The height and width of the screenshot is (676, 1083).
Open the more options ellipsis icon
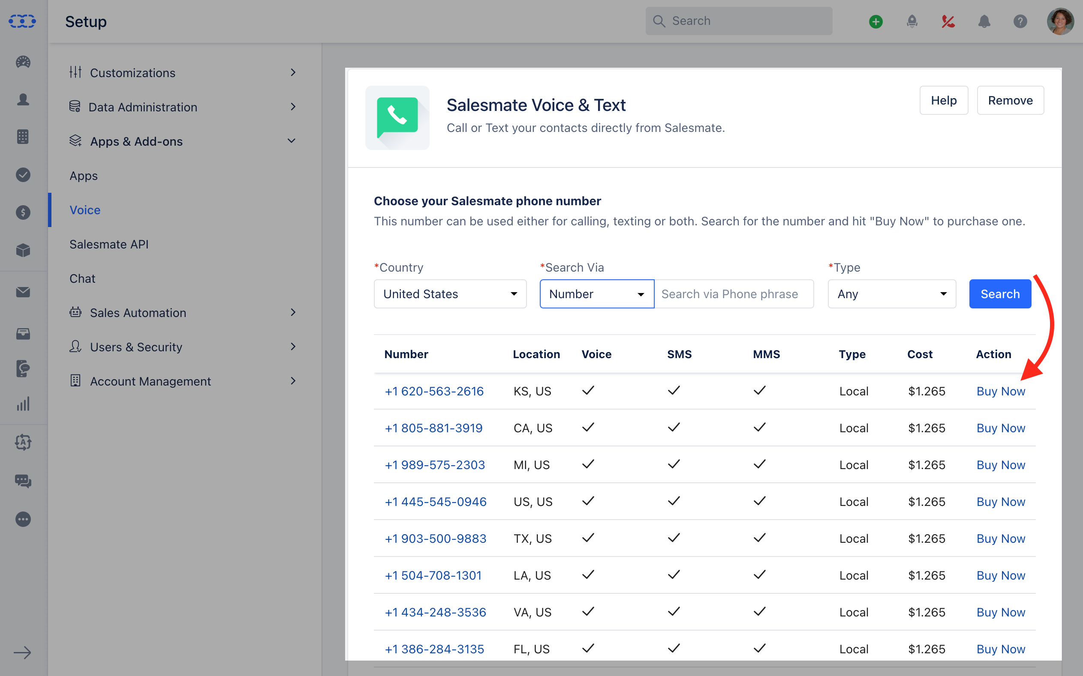[23, 519]
